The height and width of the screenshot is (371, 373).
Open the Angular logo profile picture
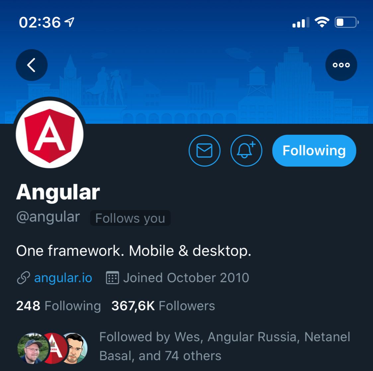pyautogui.click(x=49, y=134)
